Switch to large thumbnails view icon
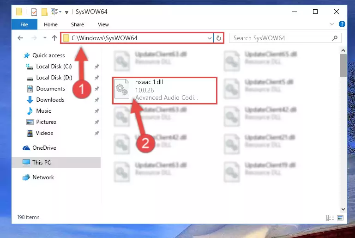The image size is (355, 238). (x=340, y=218)
